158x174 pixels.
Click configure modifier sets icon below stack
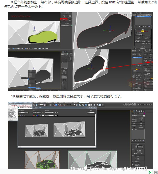tap(143, 140)
